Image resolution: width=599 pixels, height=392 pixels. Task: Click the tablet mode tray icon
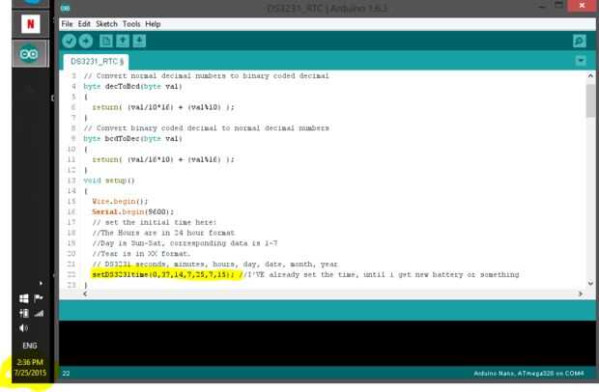[24, 314]
